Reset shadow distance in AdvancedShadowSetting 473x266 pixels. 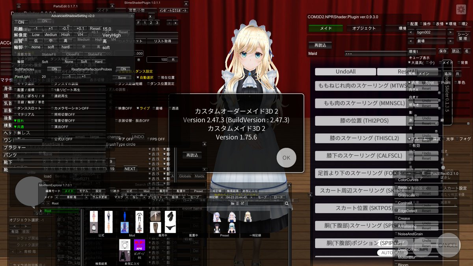coord(95,29)
